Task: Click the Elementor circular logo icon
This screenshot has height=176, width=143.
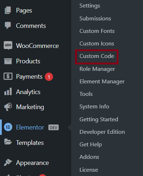Action: pyautogui.click(x=8, y=127)
